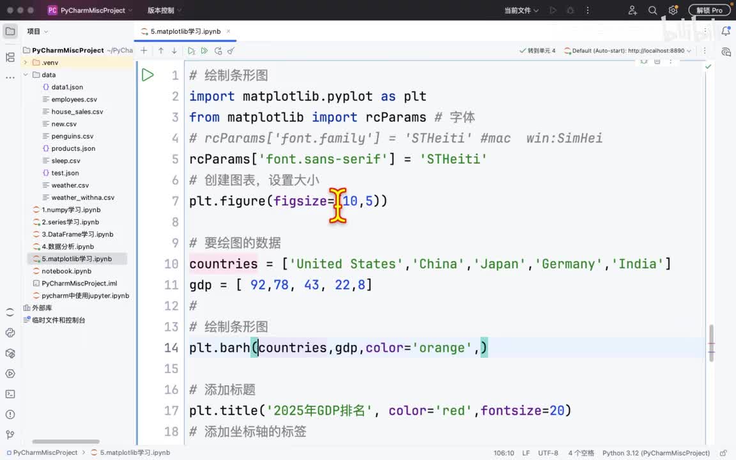Open data1.json file

tap(67, 88)
